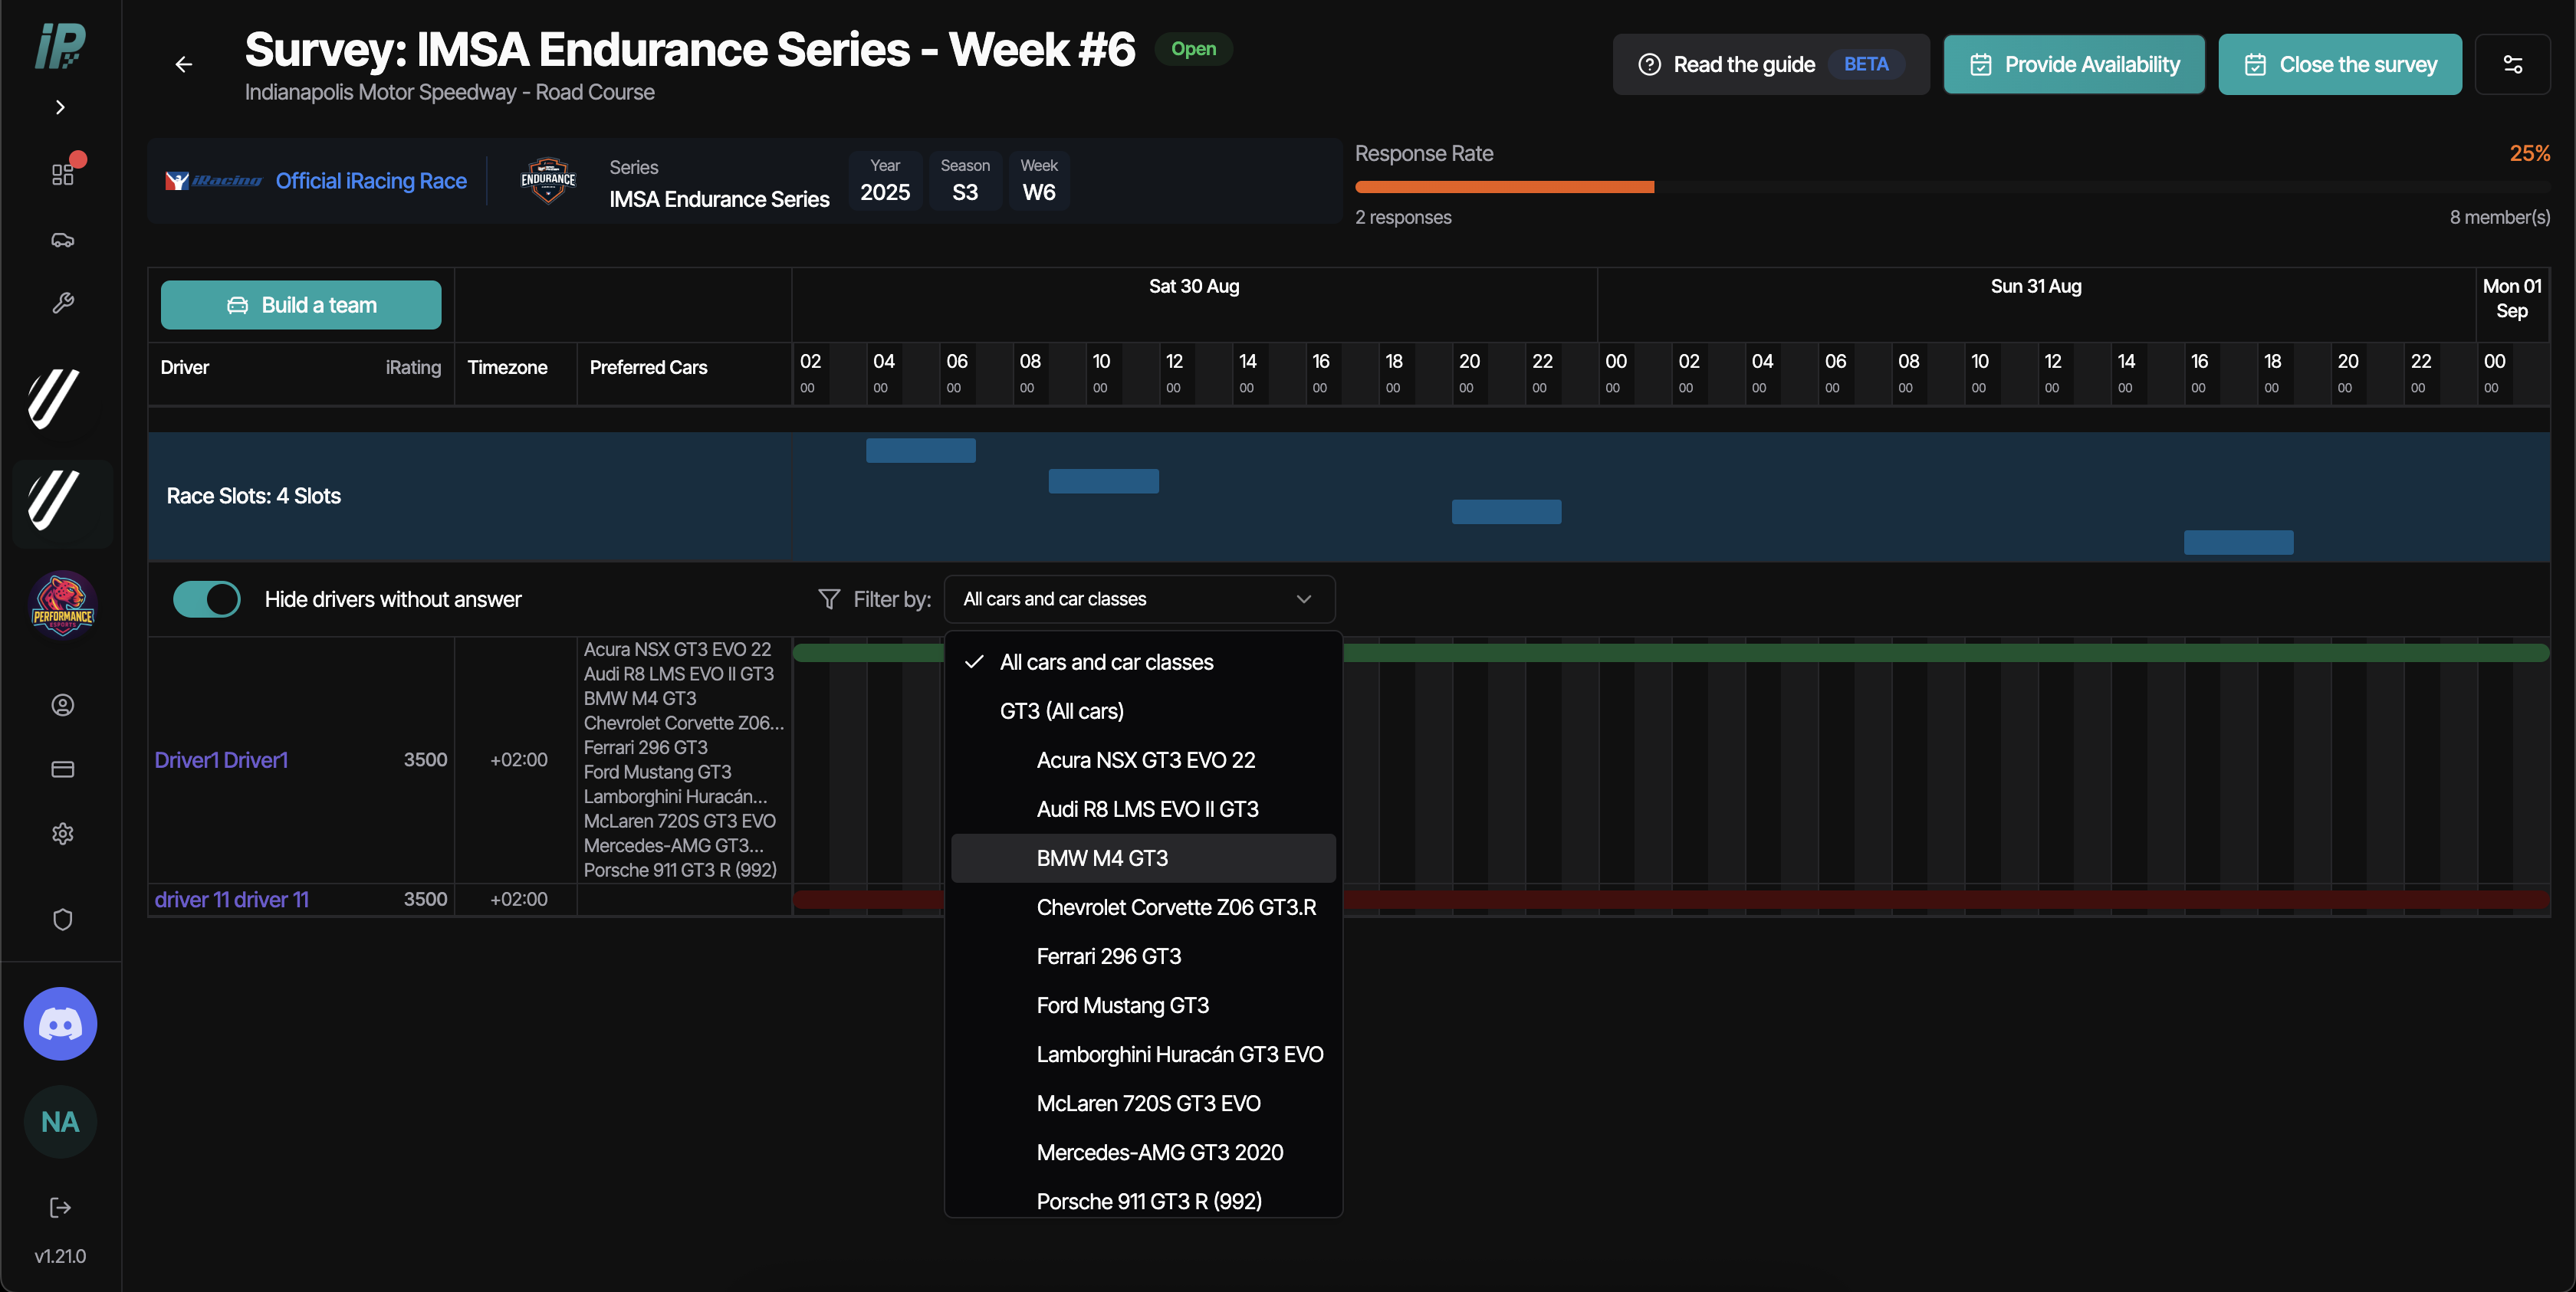Image resolution: width=2576 pixels, height=1292 pixels.
Task: Click the IMSA Endurance series logo
Action: [548, 181]
